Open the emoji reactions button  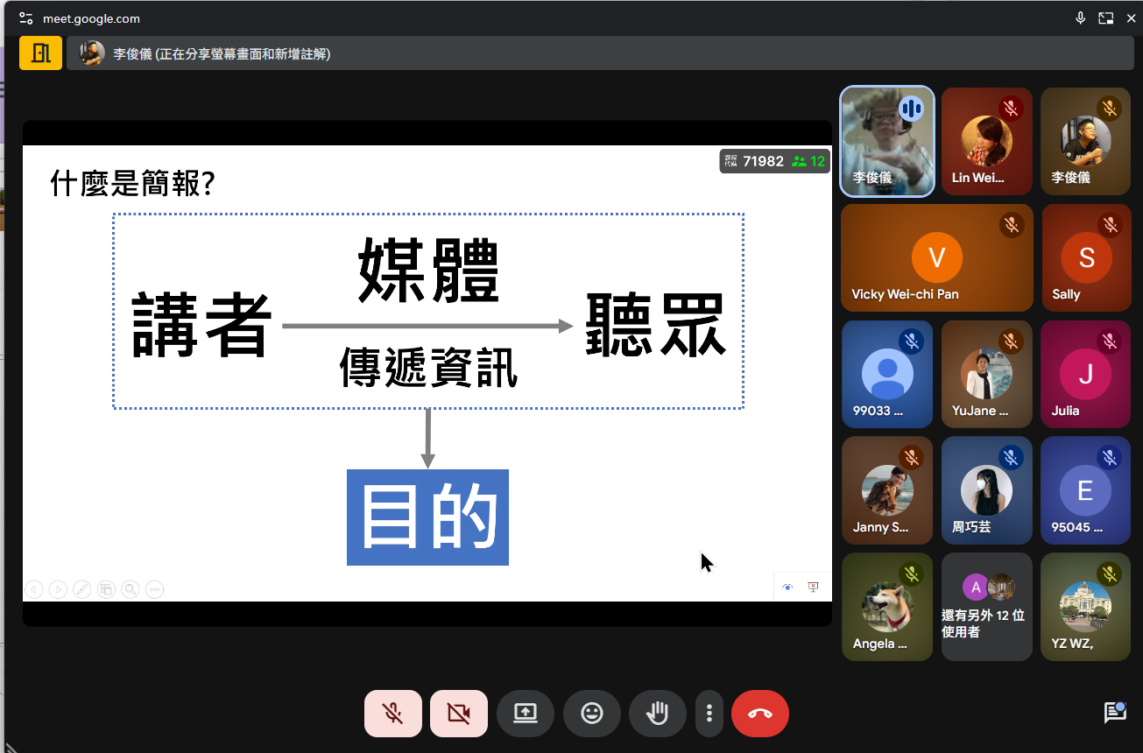coord(591,714)
